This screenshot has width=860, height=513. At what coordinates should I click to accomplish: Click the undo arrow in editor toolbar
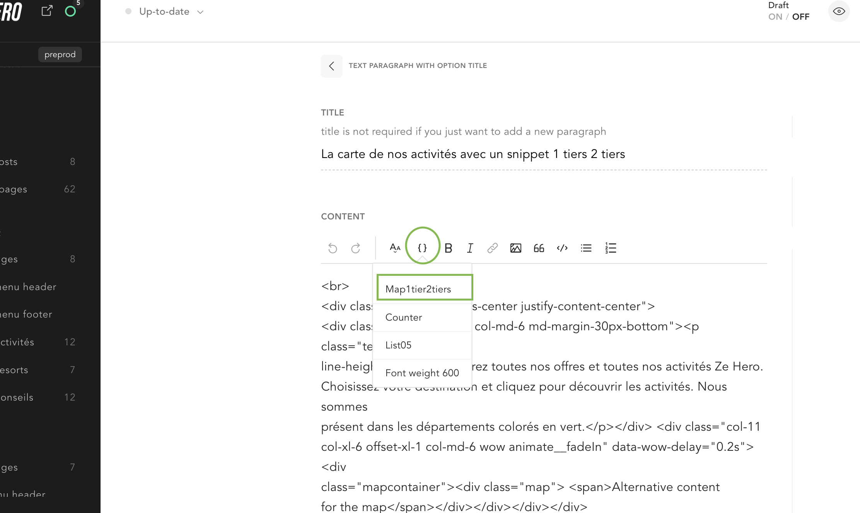(x=333, y=248)
